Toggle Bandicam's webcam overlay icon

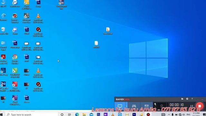(162, 105)
